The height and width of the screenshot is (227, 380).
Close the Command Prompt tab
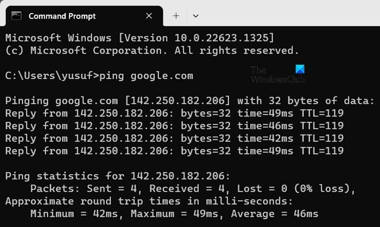tap(148, 16)
